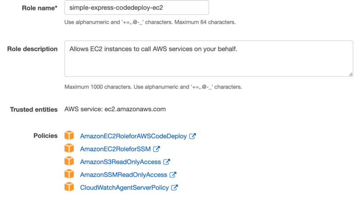
Task: Click into the Role description text area
Action: click(x=209, y=59)
